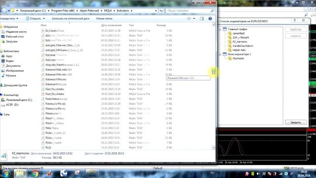Open the Упорядочить dropdown menu

click(9, 19)
